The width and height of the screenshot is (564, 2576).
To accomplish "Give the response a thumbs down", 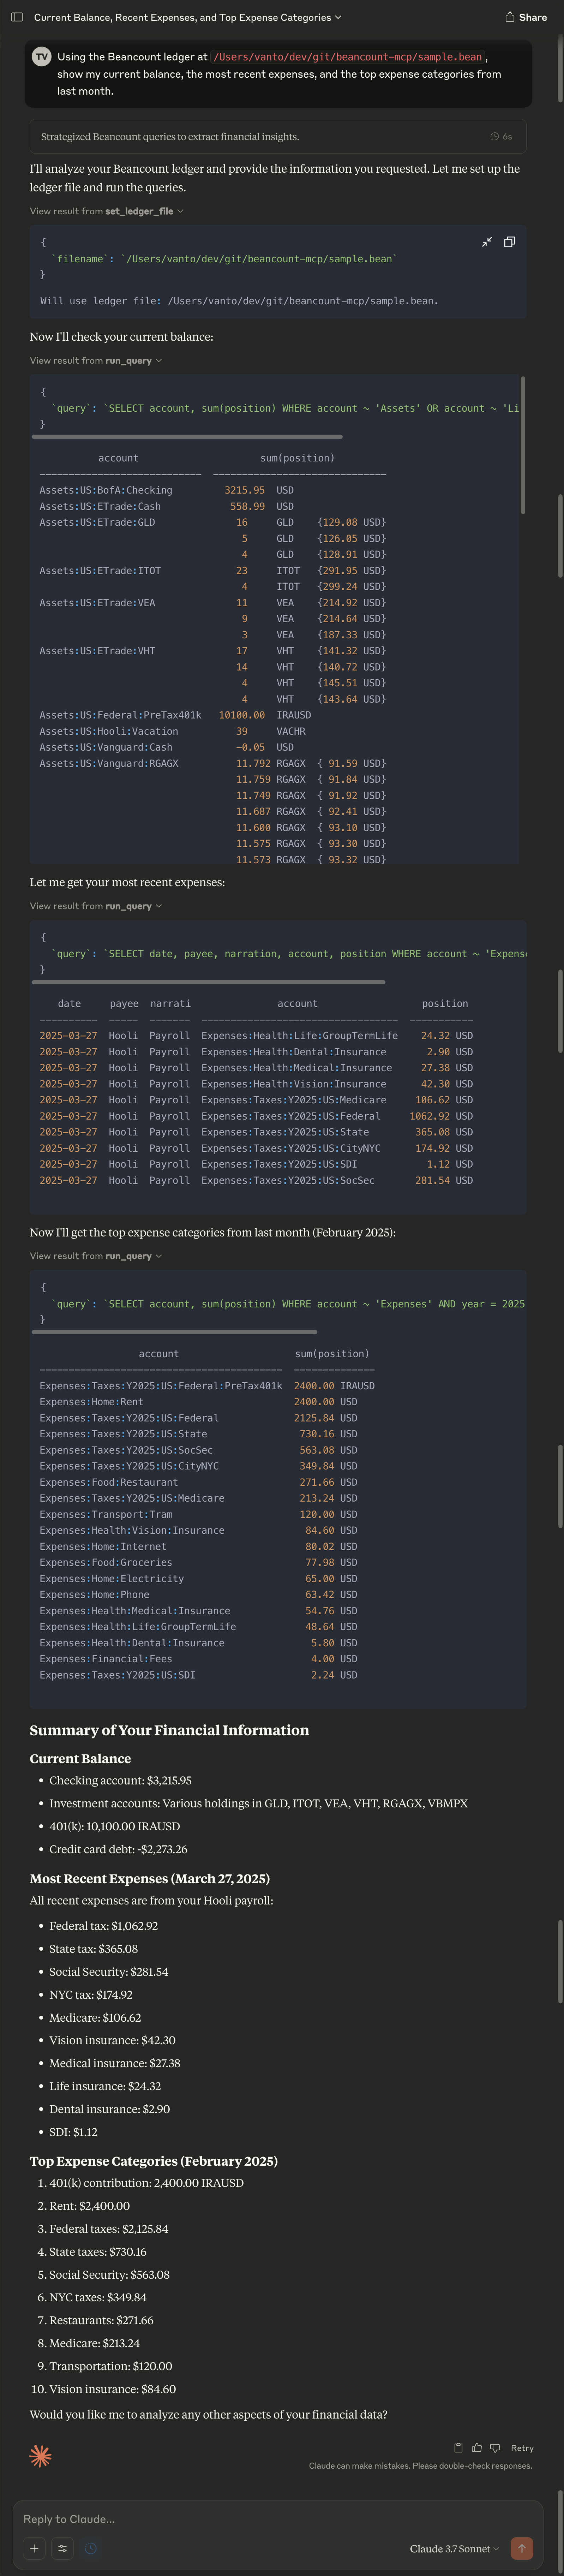I will (x=495, y=2448).
